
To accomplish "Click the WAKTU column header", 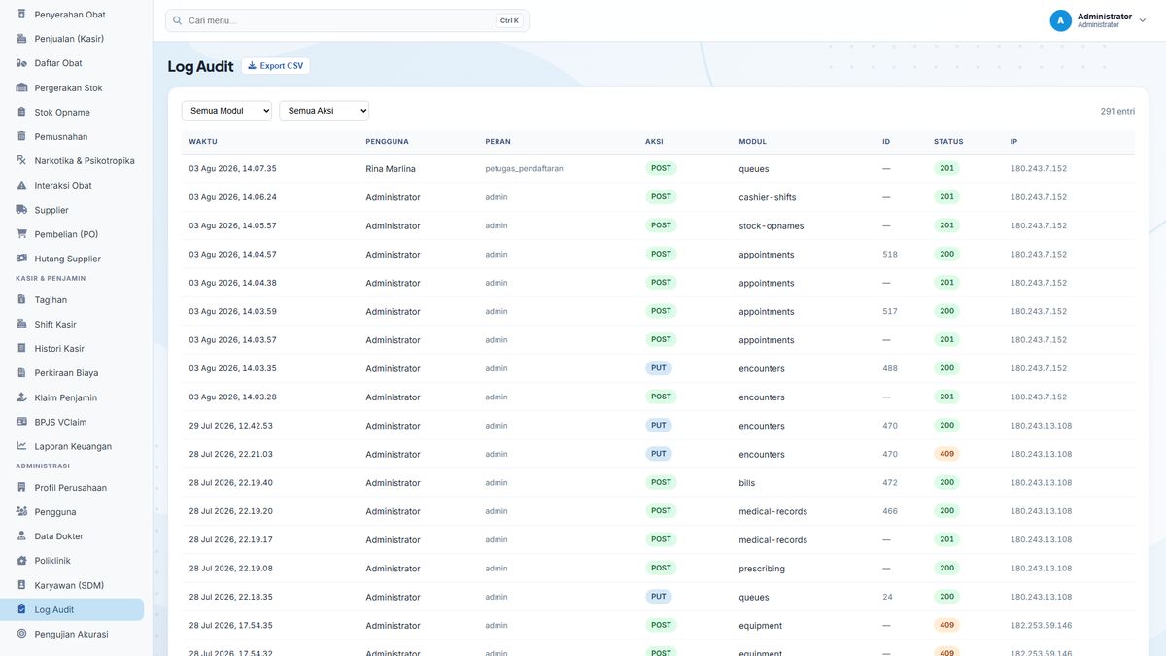I will click(x=203, y=141).
